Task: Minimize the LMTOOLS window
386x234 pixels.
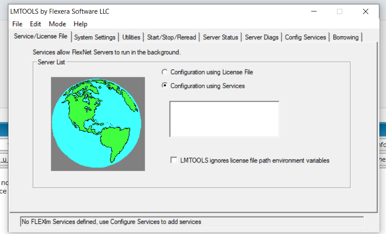Action: pyautogui.click(x=314, y=11)
